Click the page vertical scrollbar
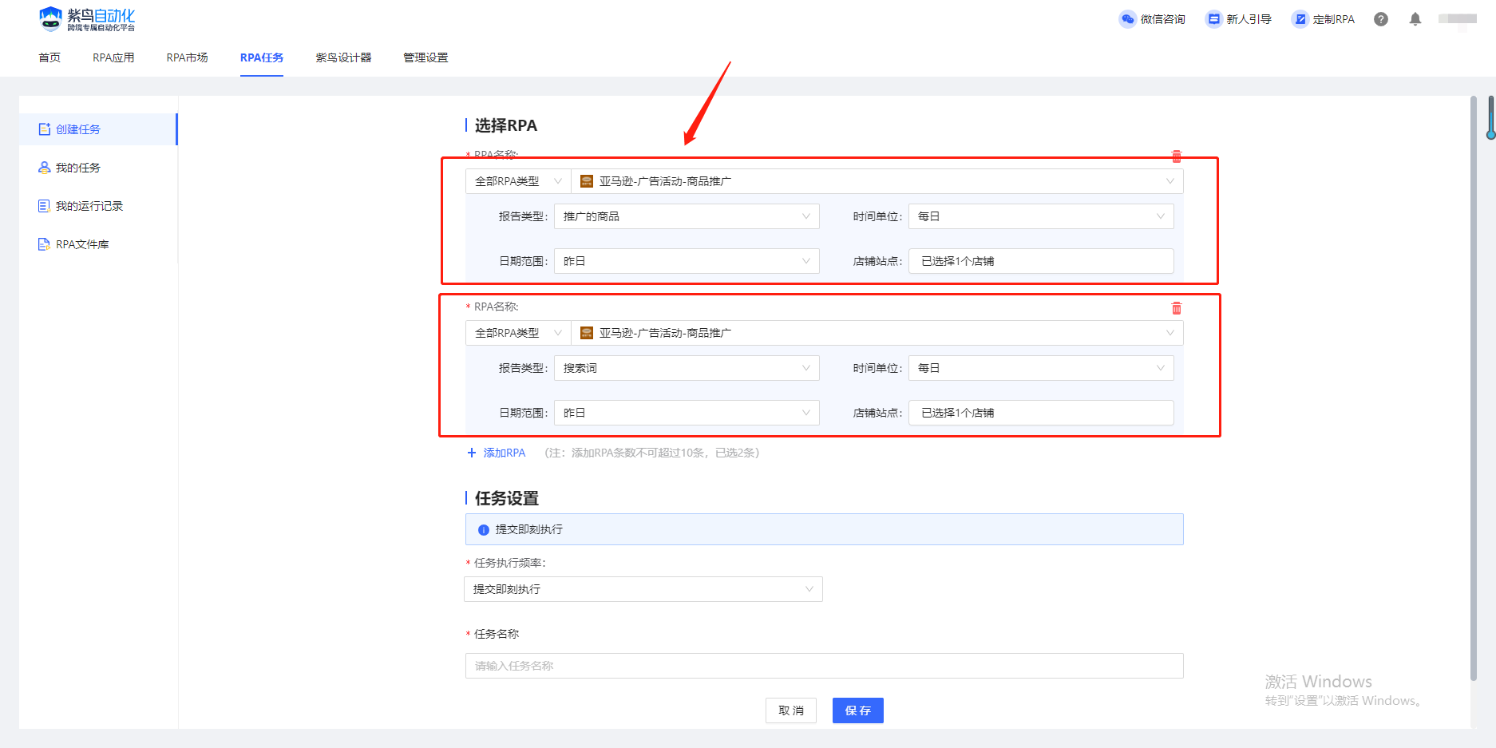Screen dimensions: 1496x748 pyautogui.click(x=1474, y=388)
